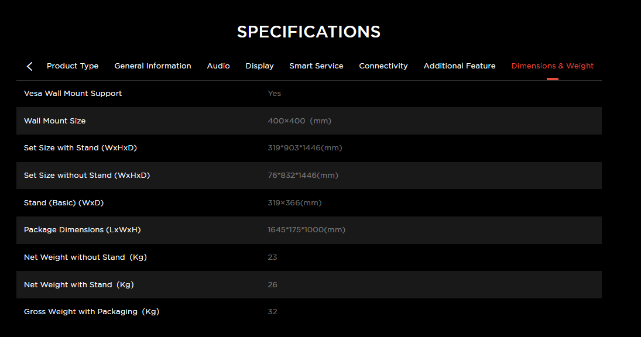
Task: Click the Package Dimensions (LxWxH) label
Action: pos(83,230)
